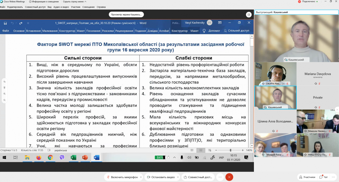Open Viber from the taskbar
Image resolution: width=339 pixels, height=182 pixels.
coord(62,158)
